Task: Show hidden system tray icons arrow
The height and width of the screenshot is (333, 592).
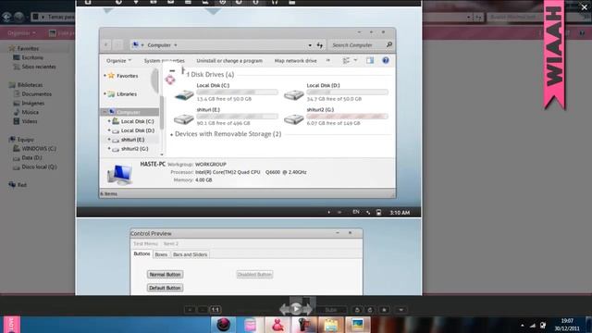Action: tap(522, 325)
